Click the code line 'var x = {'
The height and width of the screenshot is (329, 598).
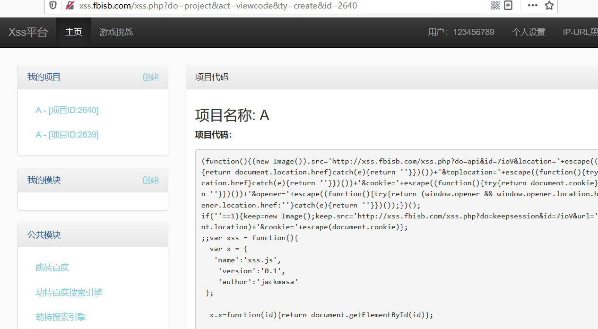229,249
